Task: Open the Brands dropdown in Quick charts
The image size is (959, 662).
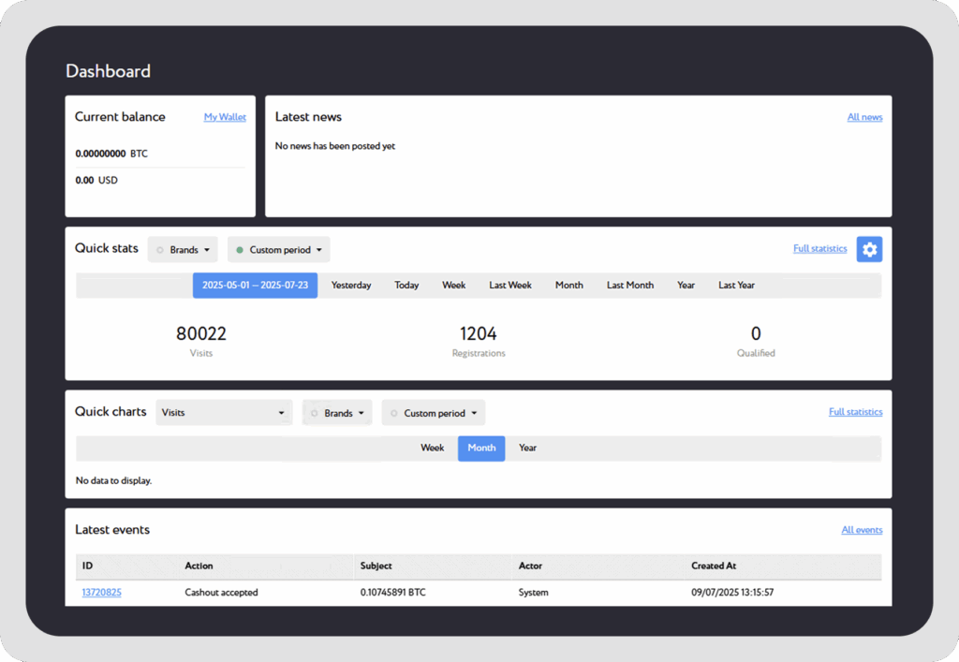Action: [336, 412]
